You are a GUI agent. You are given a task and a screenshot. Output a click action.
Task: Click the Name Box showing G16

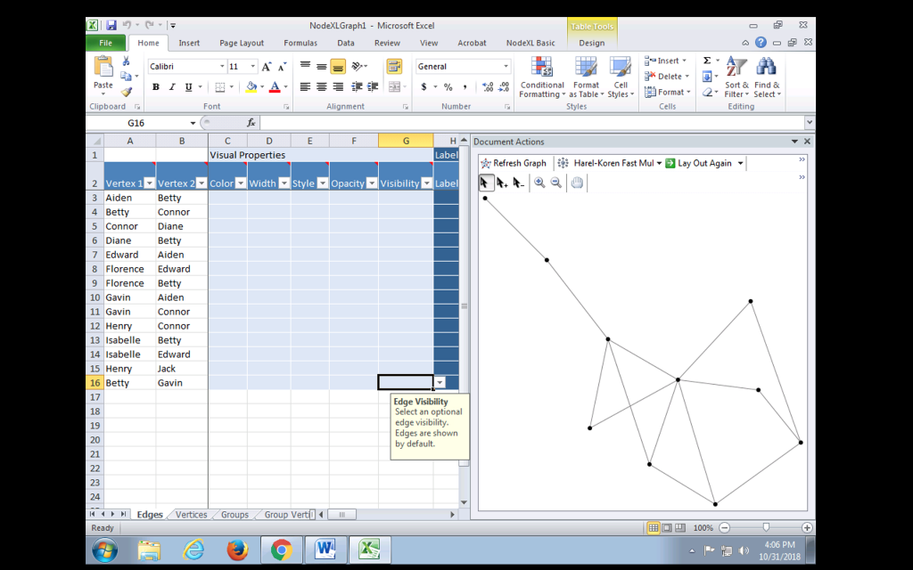pyautogui.click(x=136, y=123)
